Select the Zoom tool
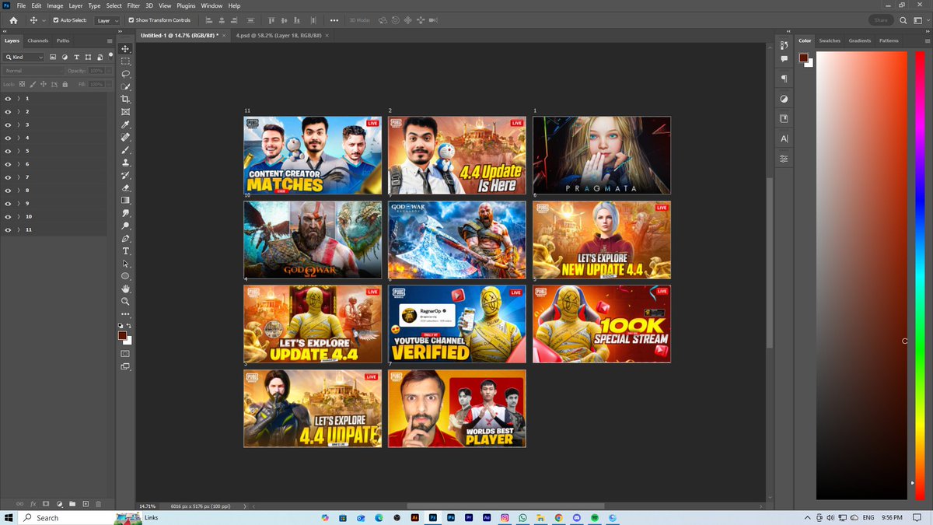The height and width of the screenshot is (525, 933). coord(126,301)
